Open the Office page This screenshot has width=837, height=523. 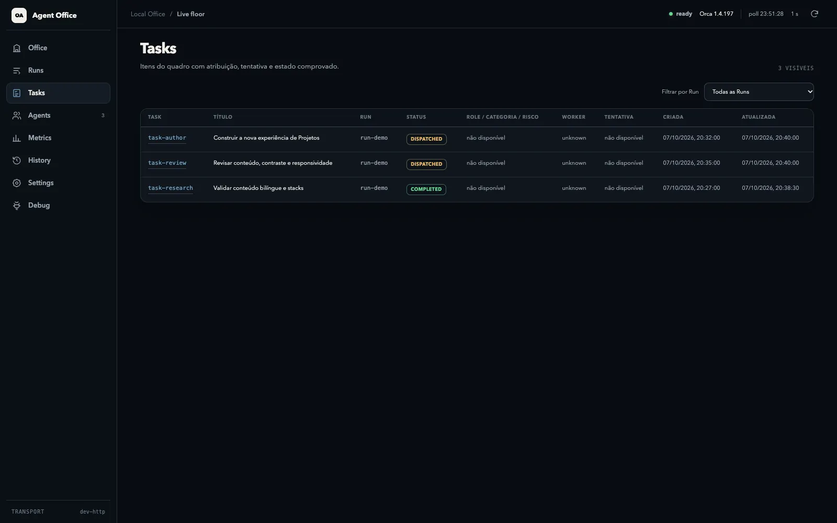coord(58,48)
